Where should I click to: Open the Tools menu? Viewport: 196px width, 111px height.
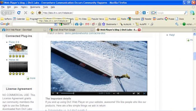[x=45, y=7]
